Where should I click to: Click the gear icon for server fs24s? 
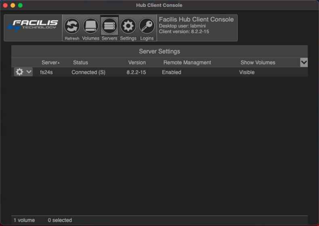tap(19, 72)
